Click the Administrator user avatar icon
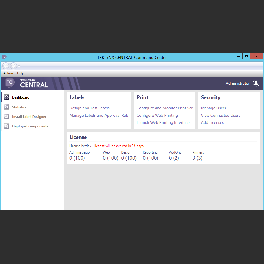Screen dimensions: 264x264 (x=256, y=83)
